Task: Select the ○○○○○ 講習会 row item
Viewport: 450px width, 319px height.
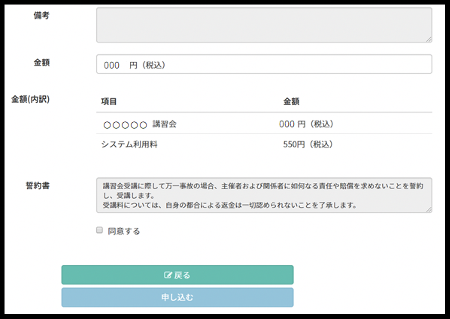Action: (x=140, y=124)
